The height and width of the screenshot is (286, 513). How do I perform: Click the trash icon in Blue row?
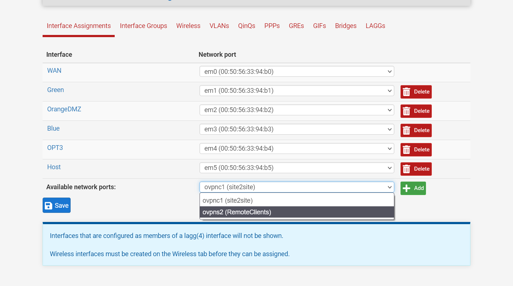pos(407,130)
